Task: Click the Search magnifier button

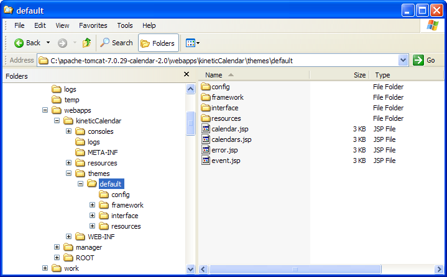Action: coord(116,43)
